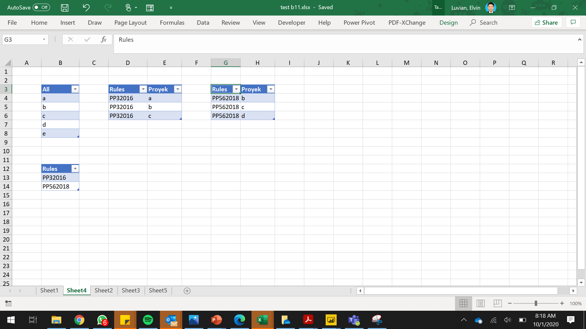
Task: Open Proyek filter dropdown in cell H3
Action: [271, 89]
